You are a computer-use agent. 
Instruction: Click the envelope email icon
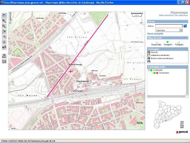coord(4,61)
